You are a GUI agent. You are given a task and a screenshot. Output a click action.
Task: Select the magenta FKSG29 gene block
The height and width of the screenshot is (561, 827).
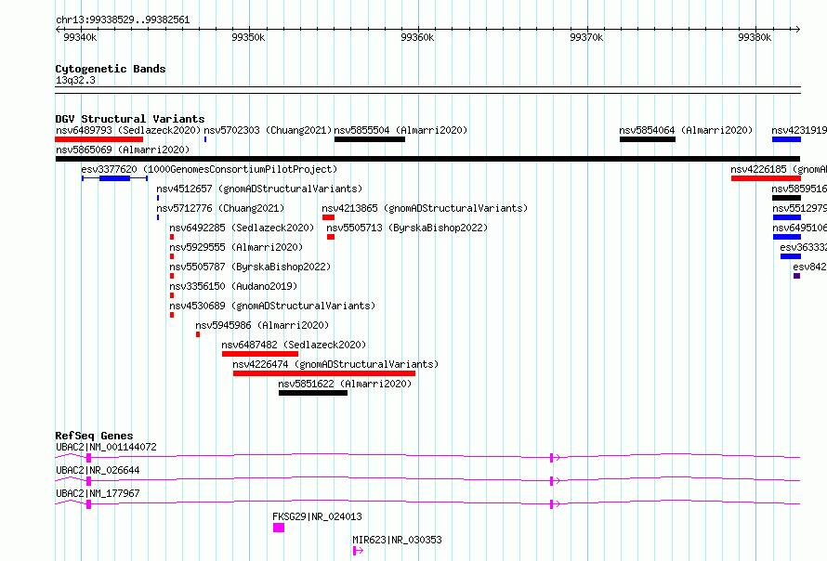pos(279,528)
